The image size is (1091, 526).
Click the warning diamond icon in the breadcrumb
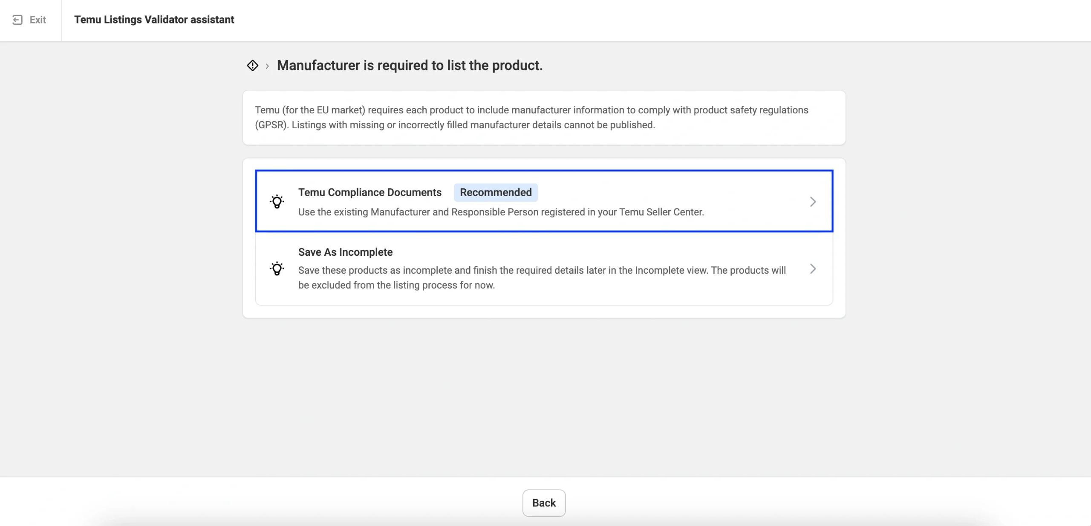click(252, 65)
